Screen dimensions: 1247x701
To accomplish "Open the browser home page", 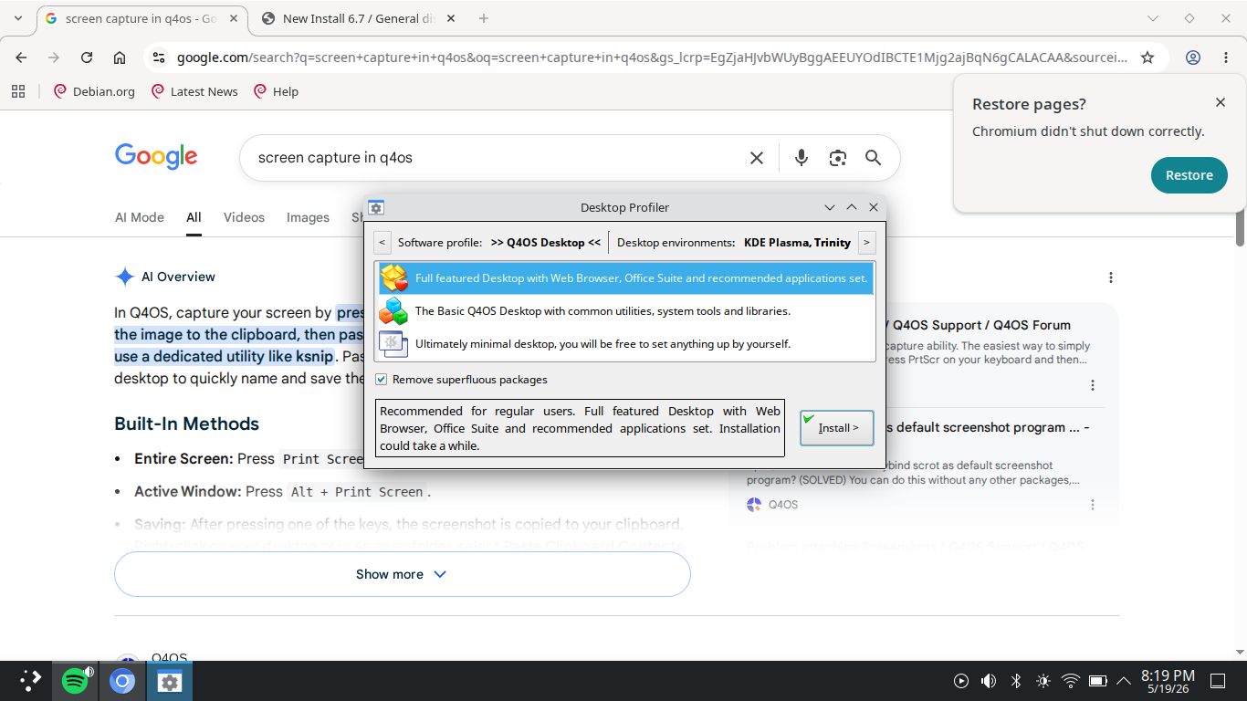I will (x=120, y=58).
